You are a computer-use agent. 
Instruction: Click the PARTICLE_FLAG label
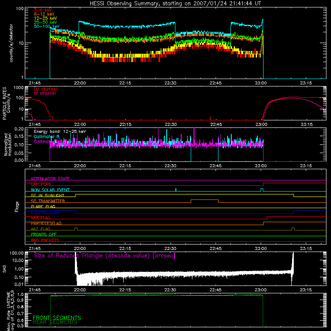[x=46, y=223]
